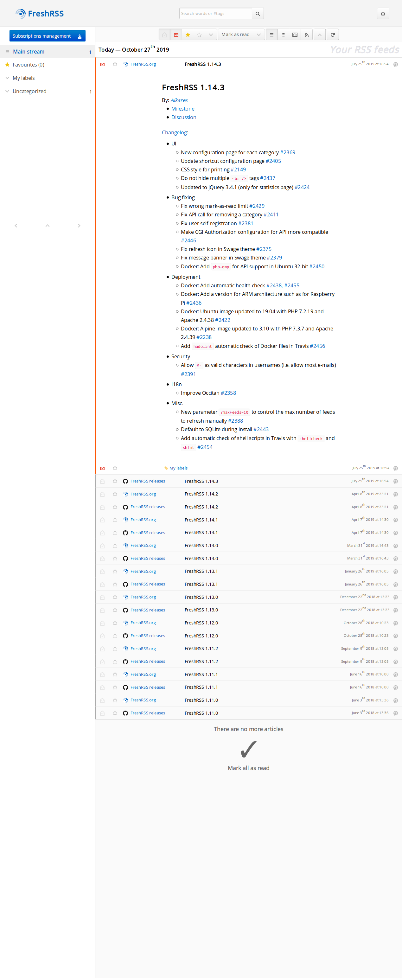The width and height of the screenshot is (402, 978).
Task: Open the Changelog link
Action: click(174, 132)
